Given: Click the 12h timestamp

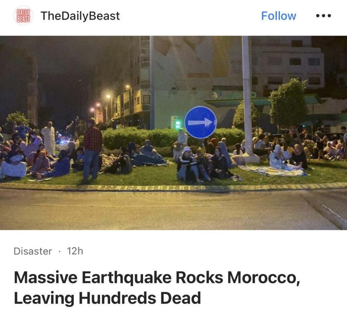Looking at the screenshot, I should (75, 251).
